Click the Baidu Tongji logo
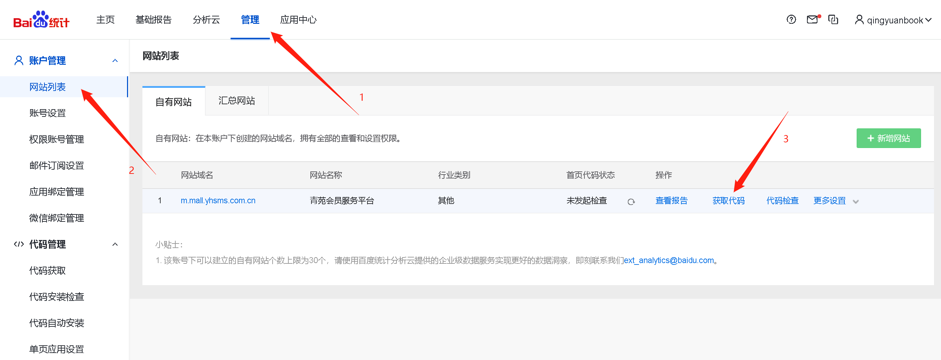Image resolution: width=941 pixels, height=360 pixels. [x=41, y=20]
